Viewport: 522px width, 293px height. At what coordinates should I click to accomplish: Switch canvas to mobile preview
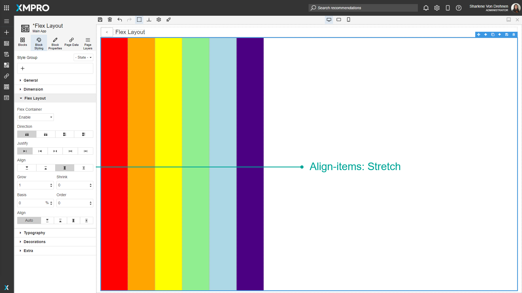click(x=349, y=20)
